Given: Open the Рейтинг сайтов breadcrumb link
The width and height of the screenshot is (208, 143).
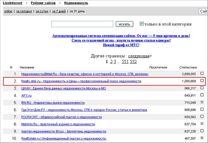Looking at the screenshot, I should [x=43, y=3].
